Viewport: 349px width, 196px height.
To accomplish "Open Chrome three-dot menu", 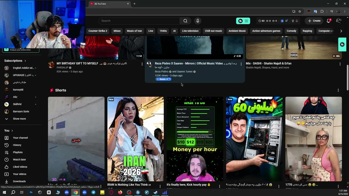I will pyautogui.click(x=345, y=11).
